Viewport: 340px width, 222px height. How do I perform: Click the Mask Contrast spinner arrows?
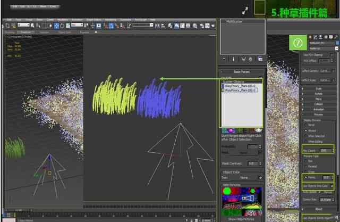click(x=260, y=163)
